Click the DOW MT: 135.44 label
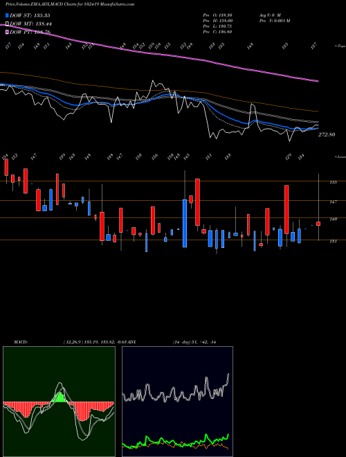 [x=31, y=24]
